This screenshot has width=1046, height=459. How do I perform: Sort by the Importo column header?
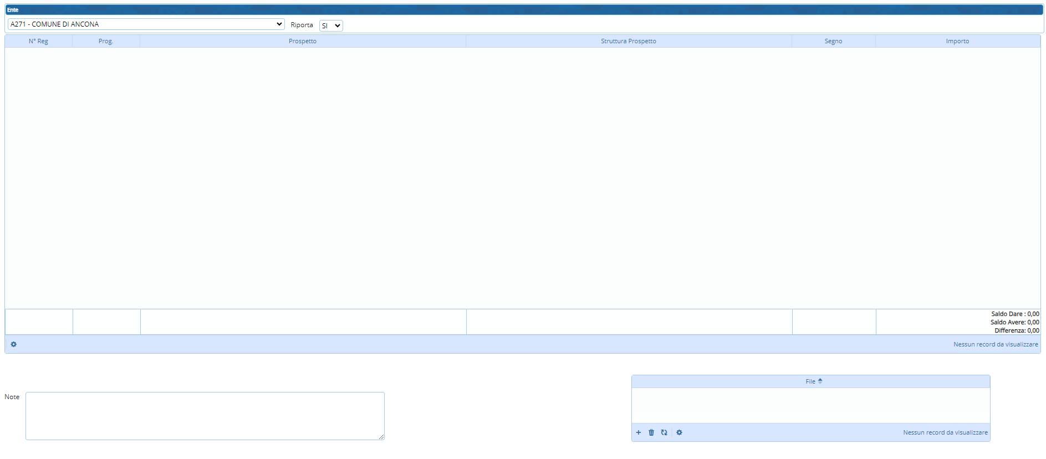tap(957, 41)
